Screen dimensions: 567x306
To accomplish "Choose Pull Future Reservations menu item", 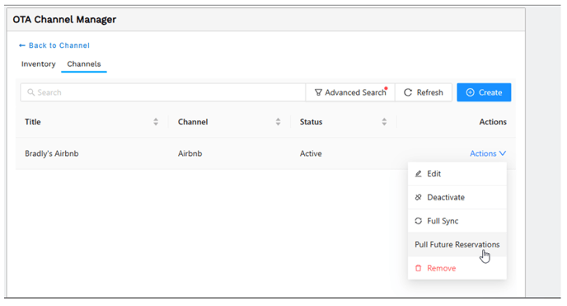I will click(457, 244).
